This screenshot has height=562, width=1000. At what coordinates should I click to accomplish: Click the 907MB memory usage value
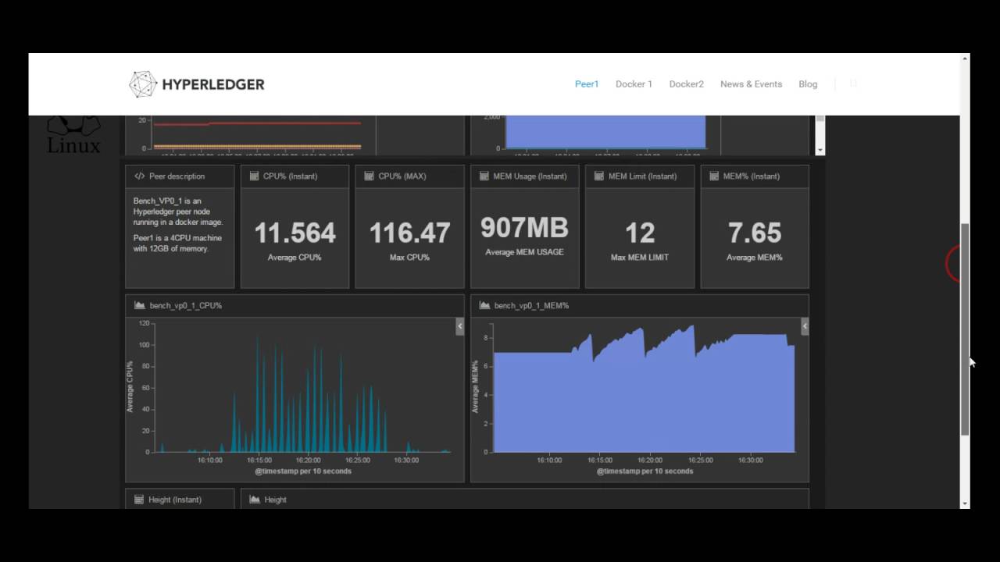[x=524, y=227]
